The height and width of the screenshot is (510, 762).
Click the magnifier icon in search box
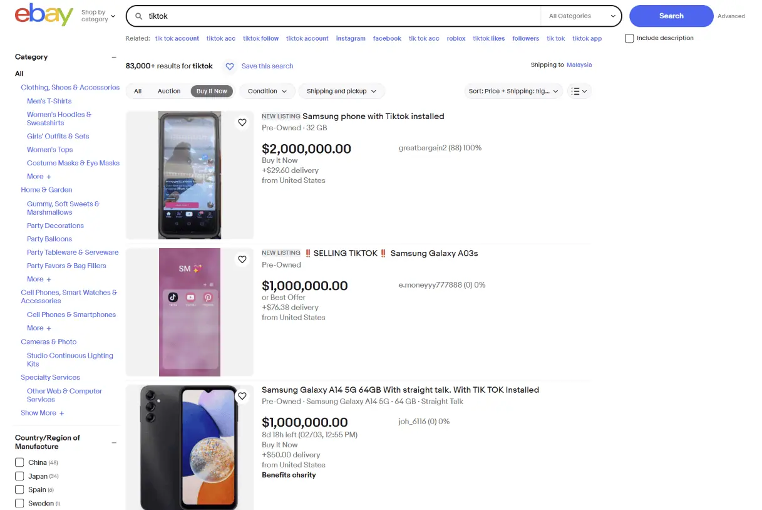[x=139, y=16]
